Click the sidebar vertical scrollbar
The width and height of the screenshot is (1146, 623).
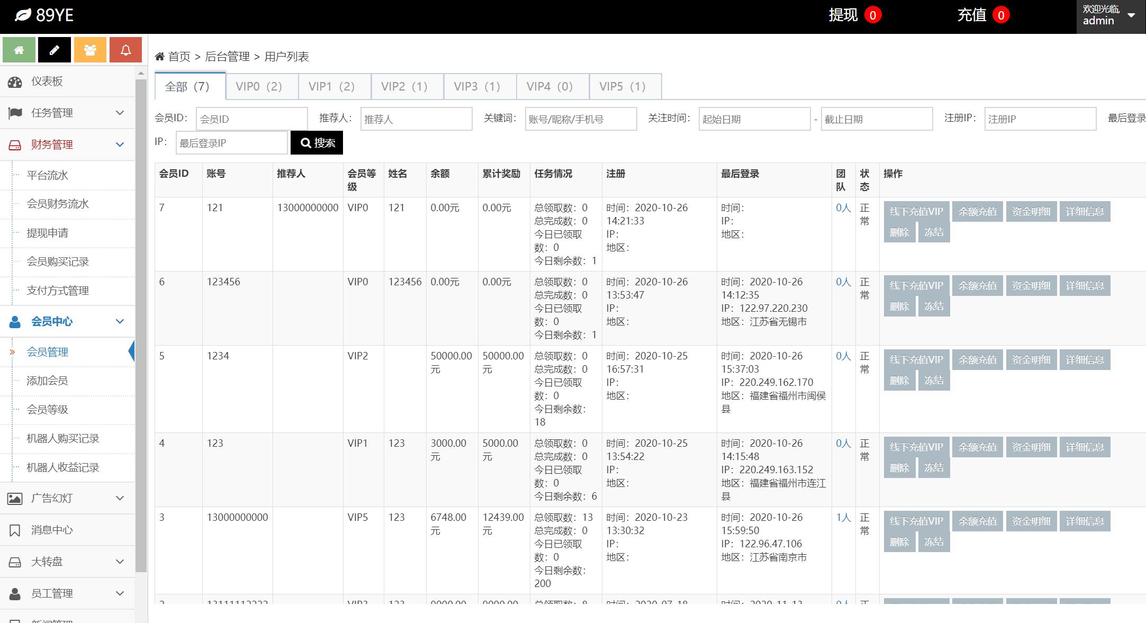[x=141, y=325]
